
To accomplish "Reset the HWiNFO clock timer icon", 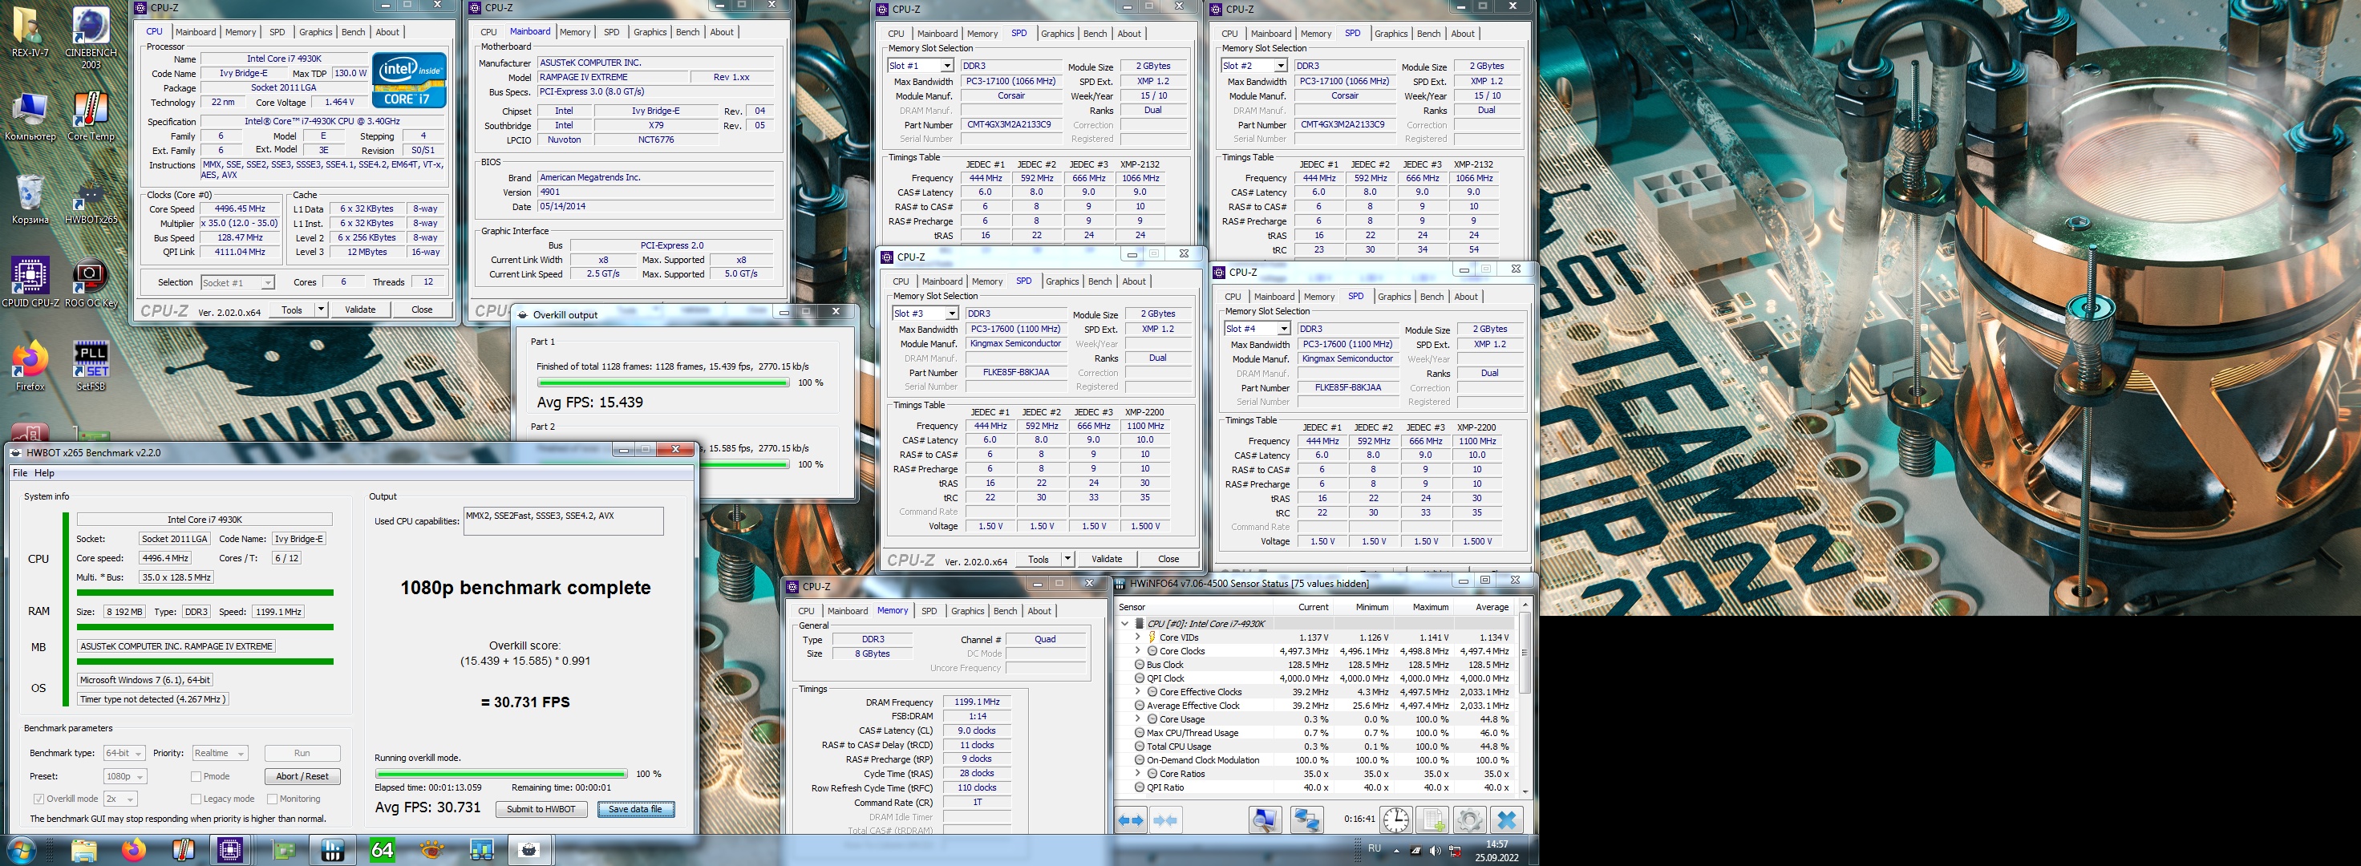I will point(1396,819).
